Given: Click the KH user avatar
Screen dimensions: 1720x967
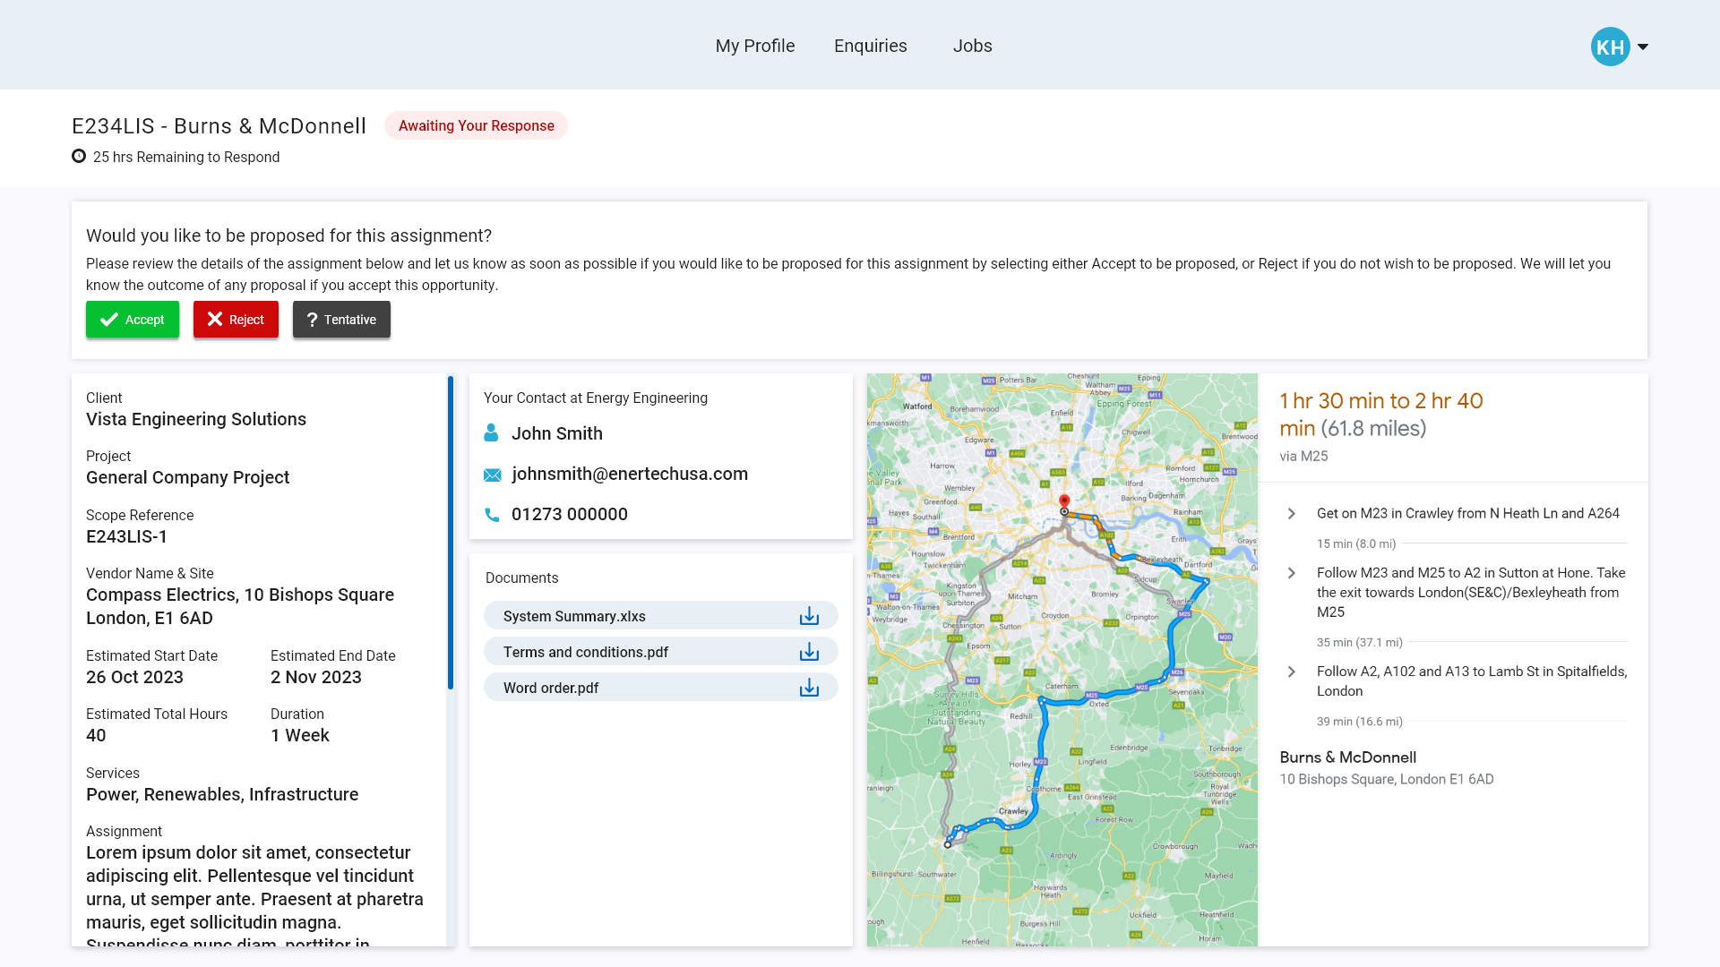Looking at the screenshot, I should point(1610,47).
